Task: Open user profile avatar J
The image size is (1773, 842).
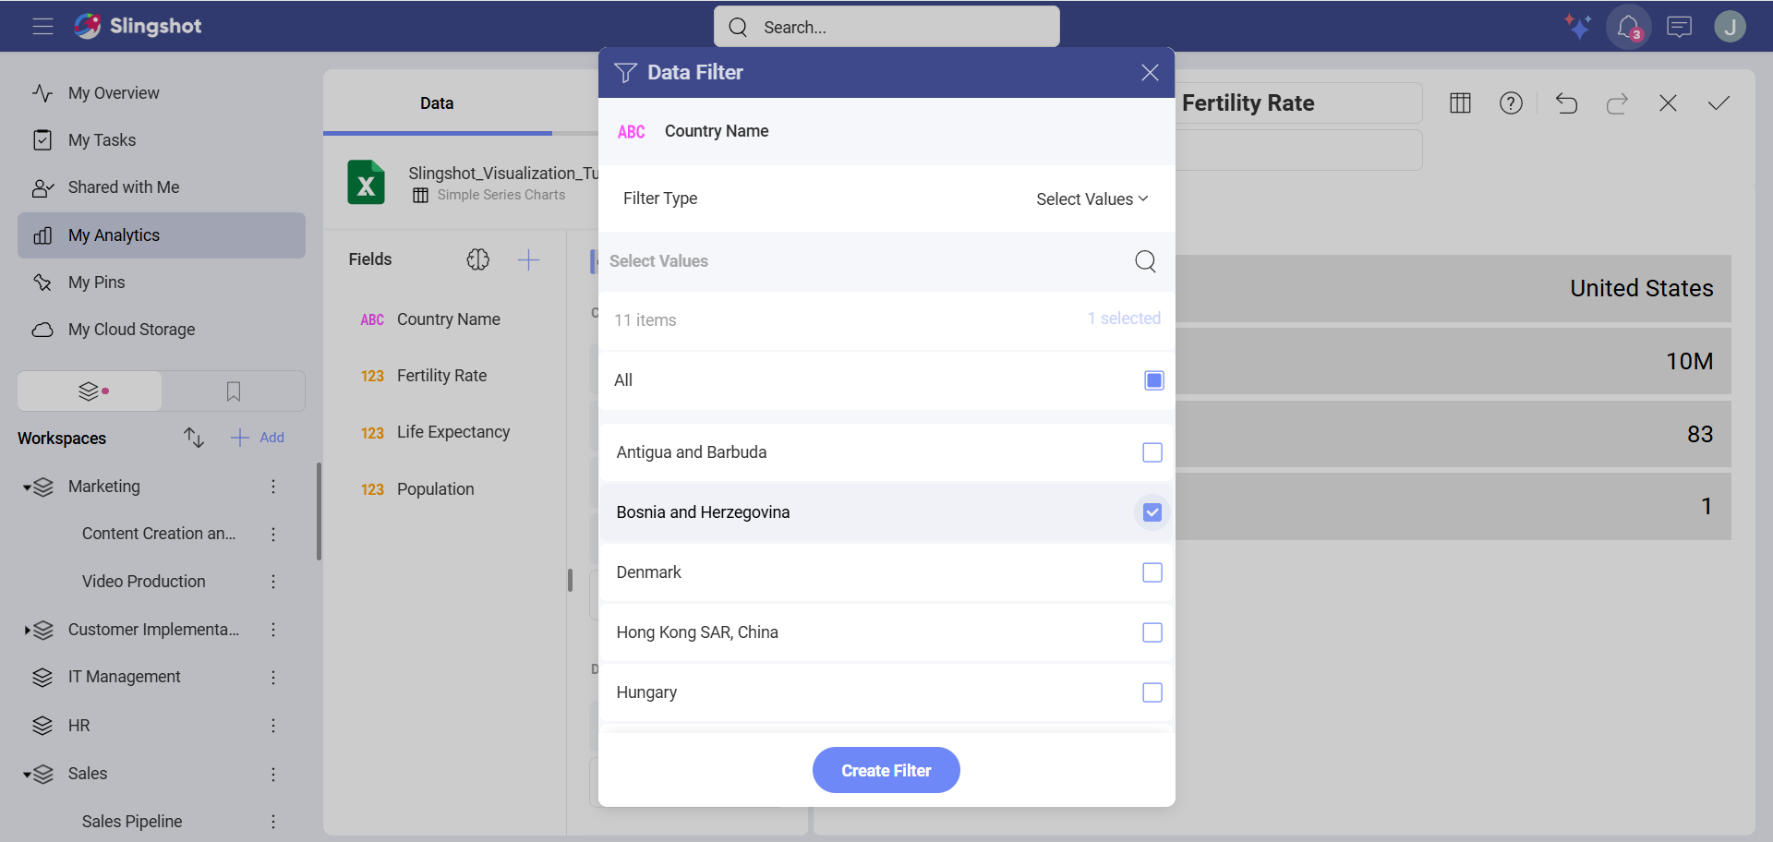Action: [1730, 27]
